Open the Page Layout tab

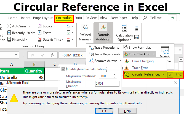tap(43, 18)
